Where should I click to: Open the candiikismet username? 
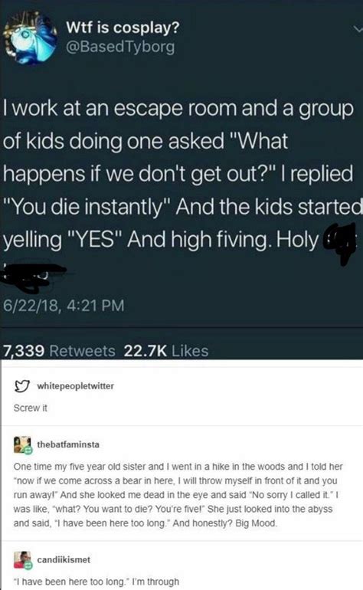pos(64,560)
